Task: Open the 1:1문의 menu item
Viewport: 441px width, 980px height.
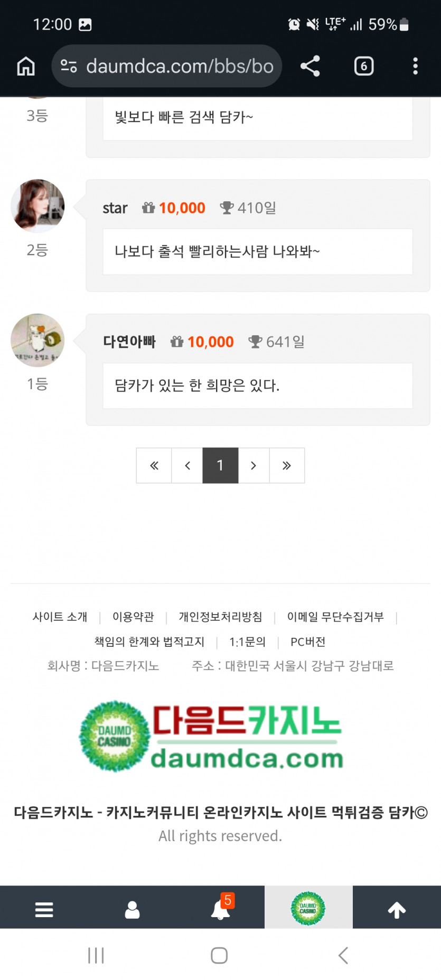Action: [248, 642]
